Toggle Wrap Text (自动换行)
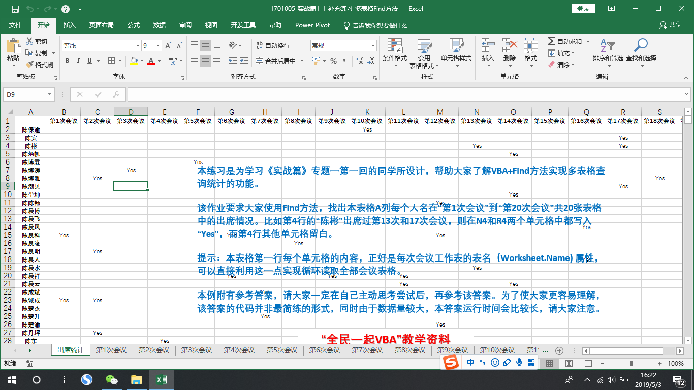 pyautogui.click(x=272, y=45)
